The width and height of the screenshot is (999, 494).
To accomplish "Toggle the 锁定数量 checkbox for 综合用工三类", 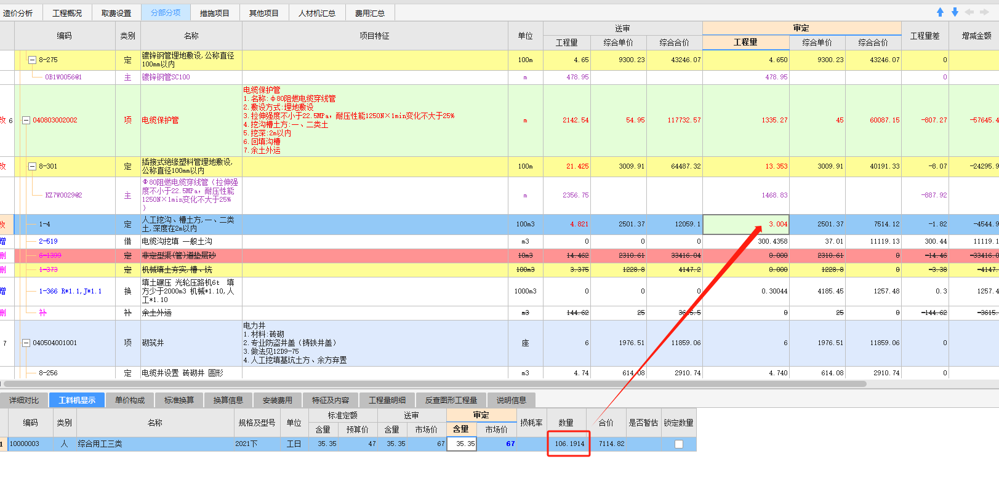I will (x=678, y=444).
